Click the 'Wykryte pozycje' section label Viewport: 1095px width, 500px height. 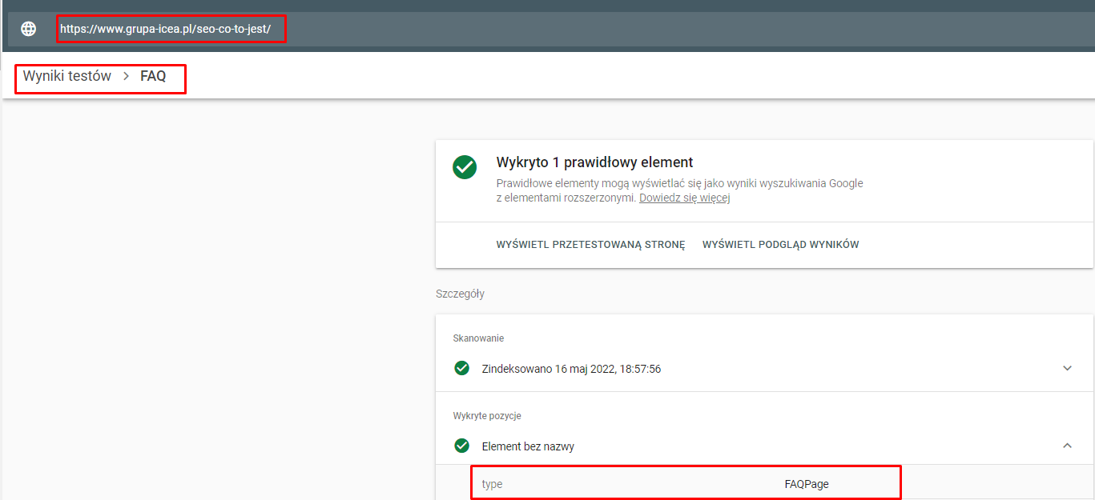(487, 416)
